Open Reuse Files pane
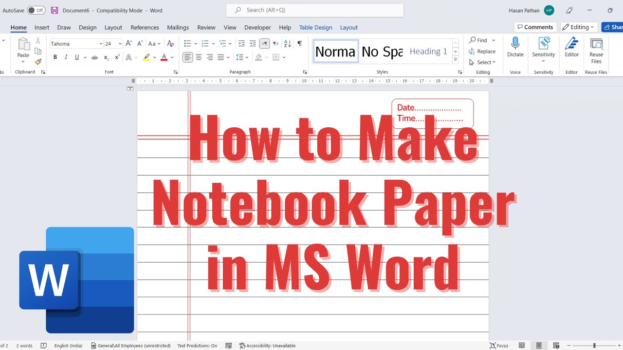Image resolution: width=623 pixels, height=350 pixels. [x=596, y=51]
